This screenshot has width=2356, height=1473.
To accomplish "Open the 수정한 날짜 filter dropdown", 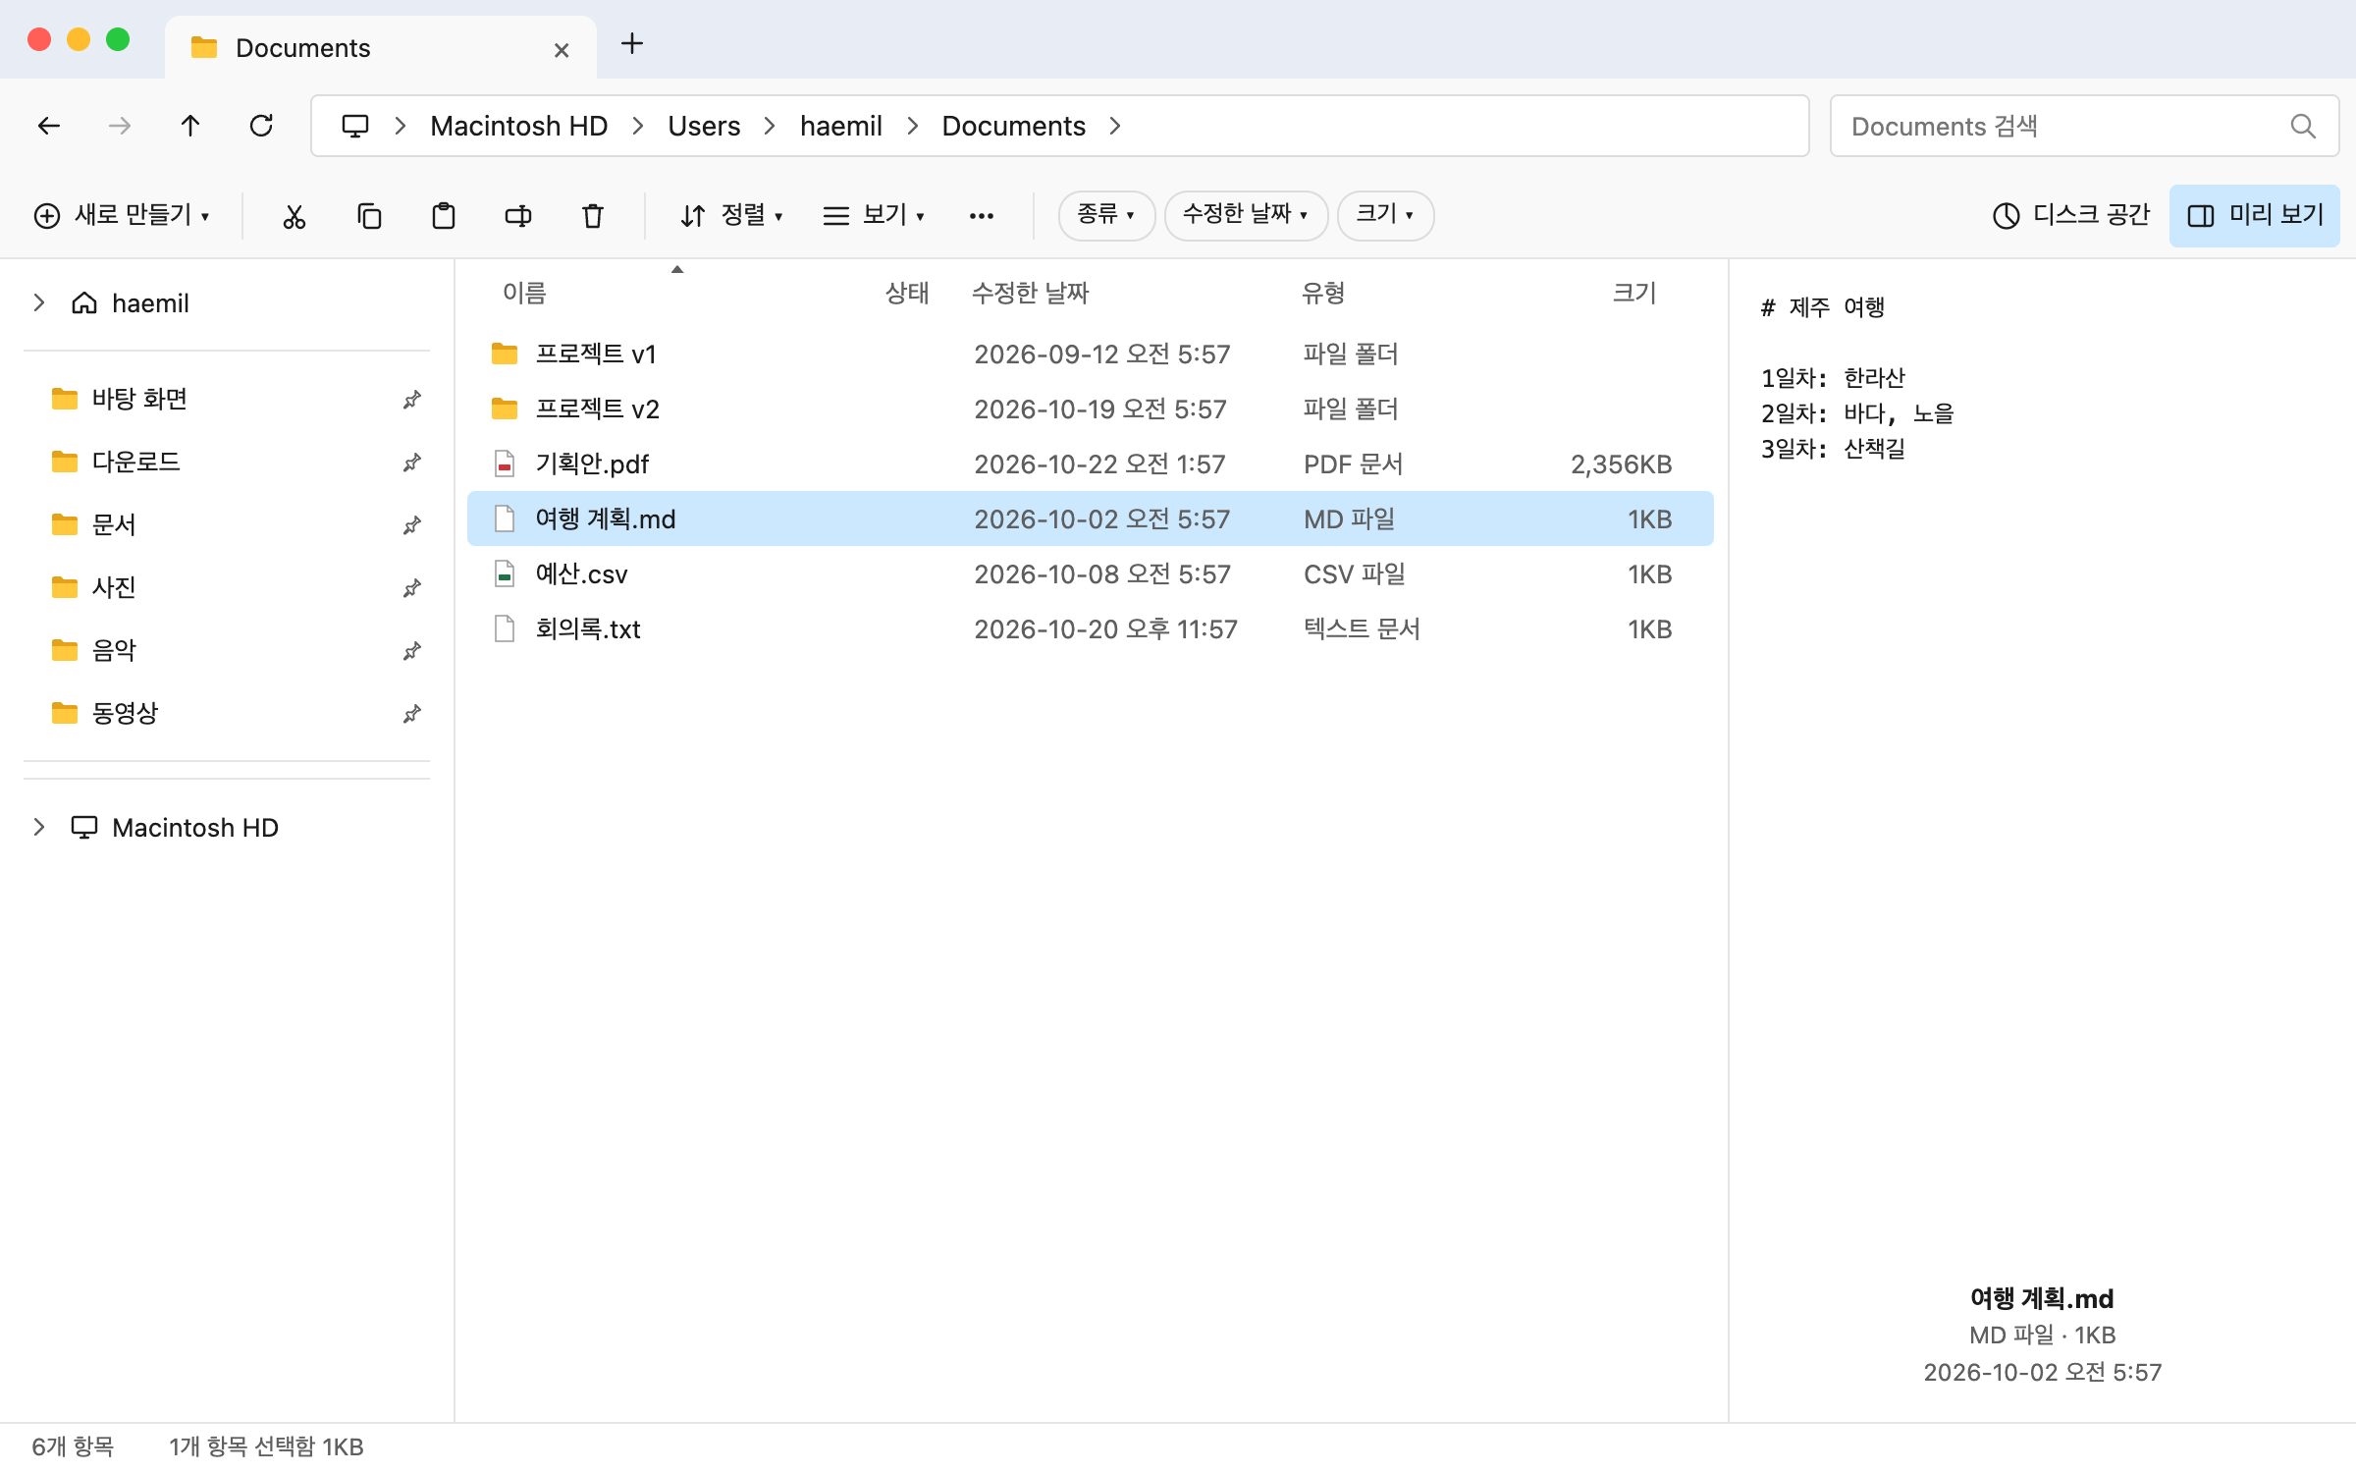I will (1246, 215).
